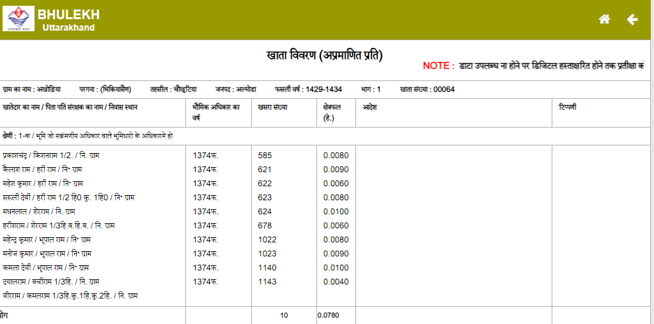Select the महेश कुमार / हरी राम row
The width and height of the screenshot is (654, 324).
(43, 184)
